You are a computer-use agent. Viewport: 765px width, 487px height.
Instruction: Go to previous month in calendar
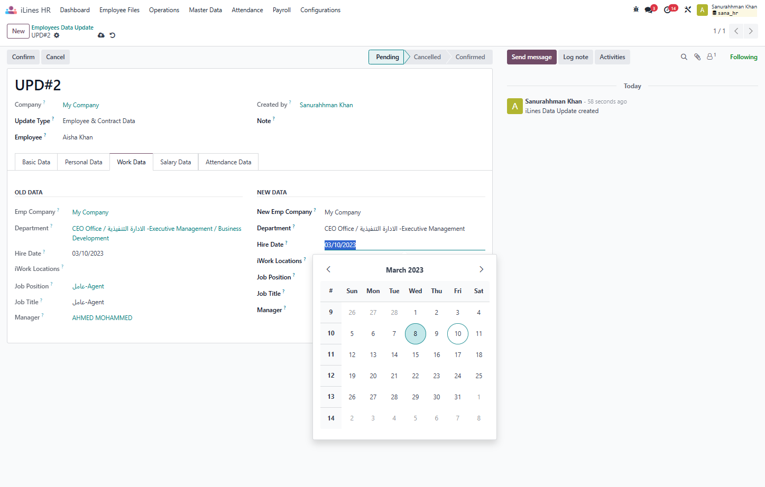[x=328, y=269]
